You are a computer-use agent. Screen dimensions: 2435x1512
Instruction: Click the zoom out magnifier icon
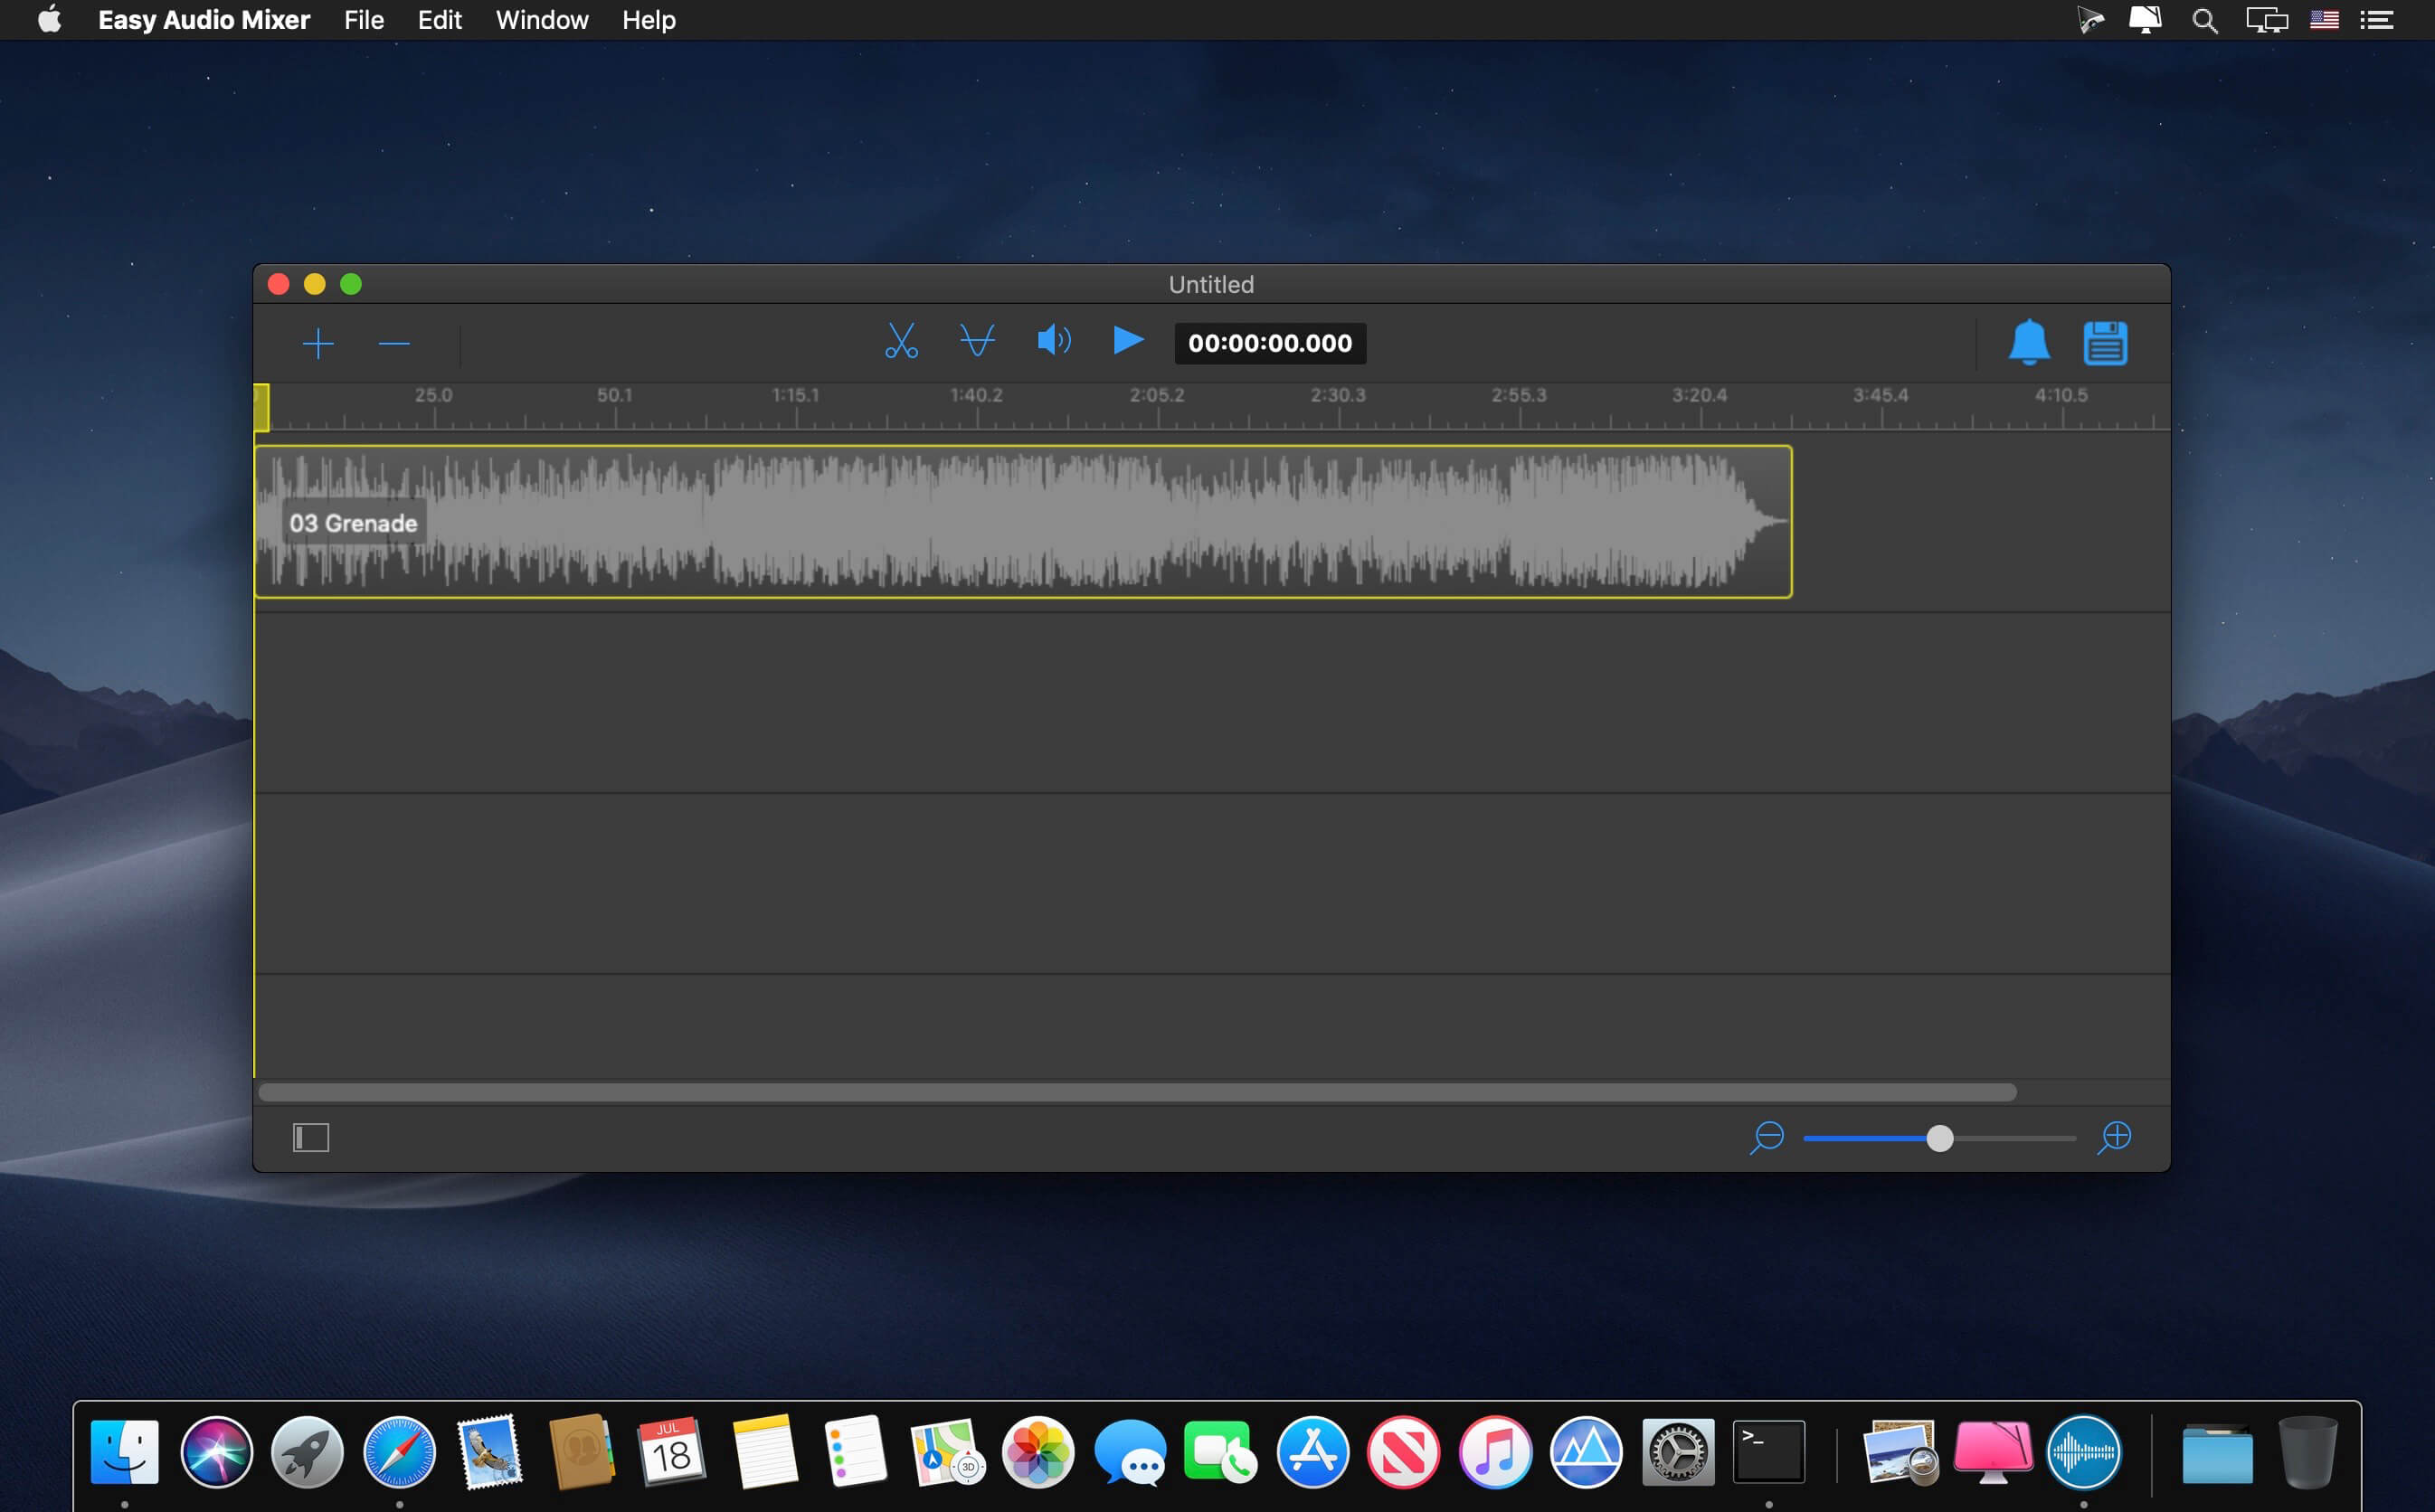(x=1767, y=1137)
